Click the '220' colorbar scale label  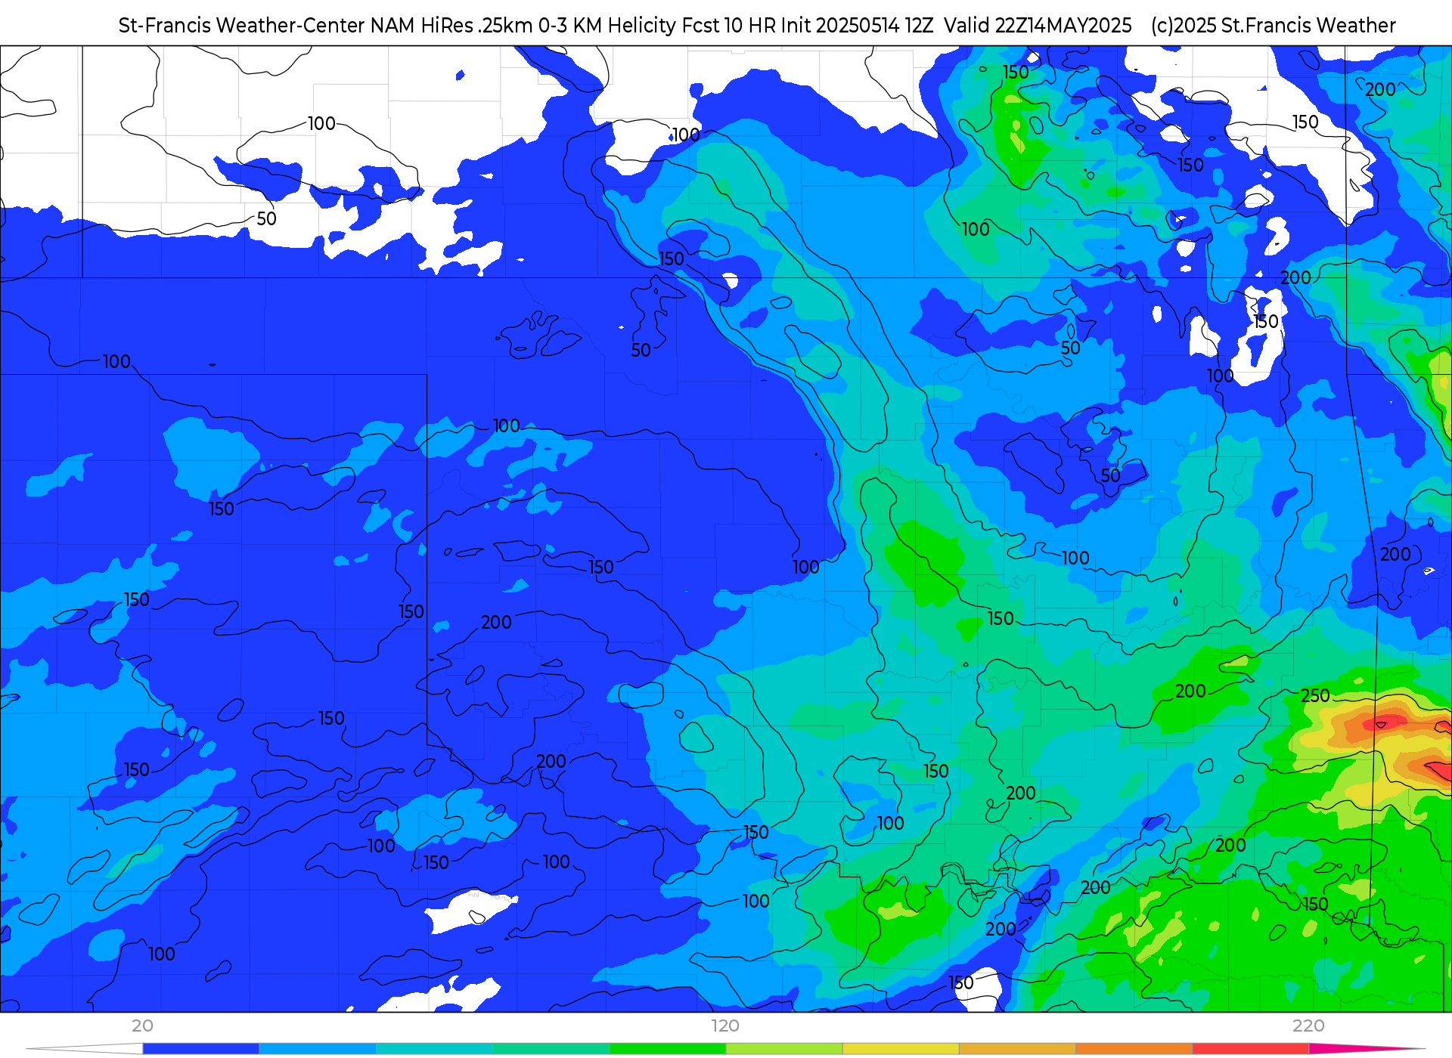1308,1026
